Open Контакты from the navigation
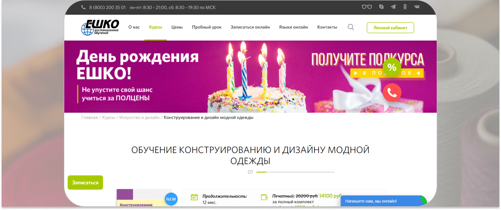The width and height of the screenshot is (501, 210). pos(327,27)
